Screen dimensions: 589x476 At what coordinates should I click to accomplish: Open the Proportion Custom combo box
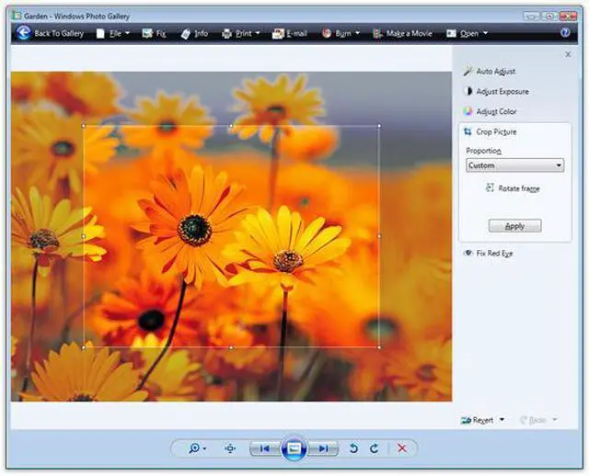click(x=514, y=165)
